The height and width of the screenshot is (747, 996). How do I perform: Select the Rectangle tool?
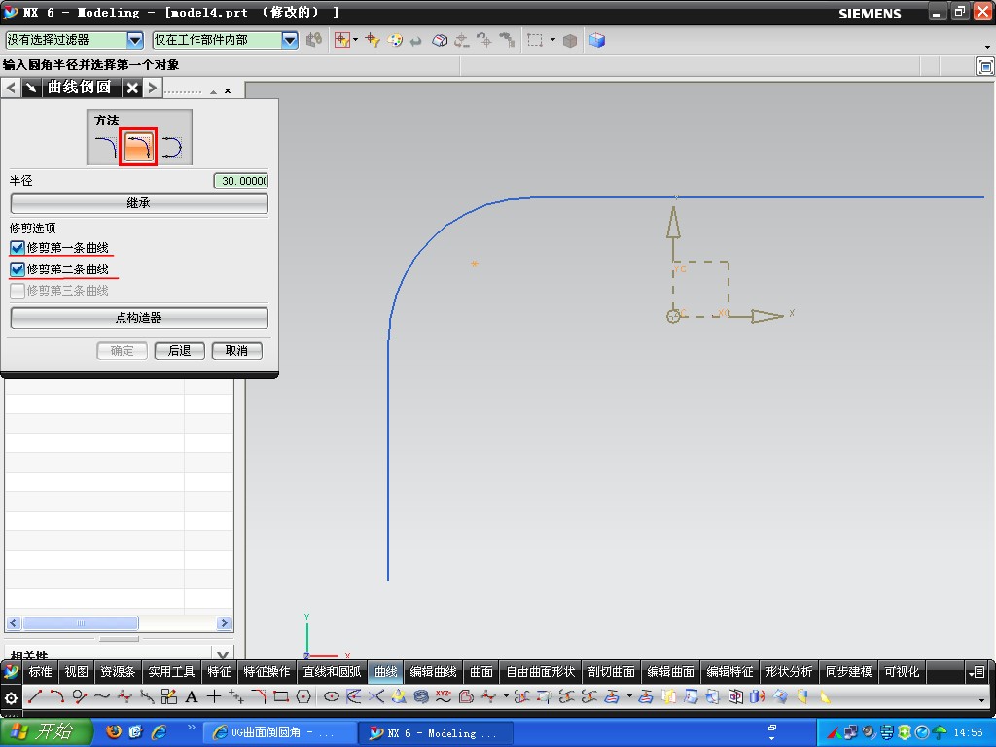(281, 696)
